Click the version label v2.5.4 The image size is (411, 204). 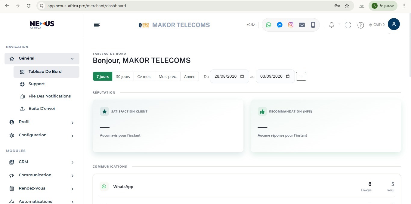[x=251, y=25]
